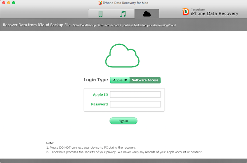247x163 pixels.
Task: Minimize the window with the yellow button
Action: coord(9,3)
